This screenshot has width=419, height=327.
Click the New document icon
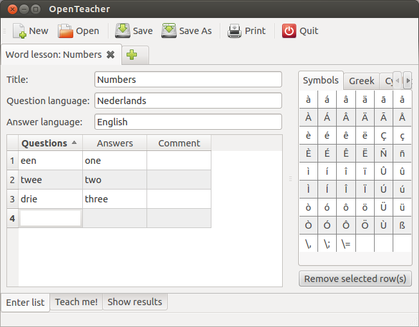[x=19, y=31]
